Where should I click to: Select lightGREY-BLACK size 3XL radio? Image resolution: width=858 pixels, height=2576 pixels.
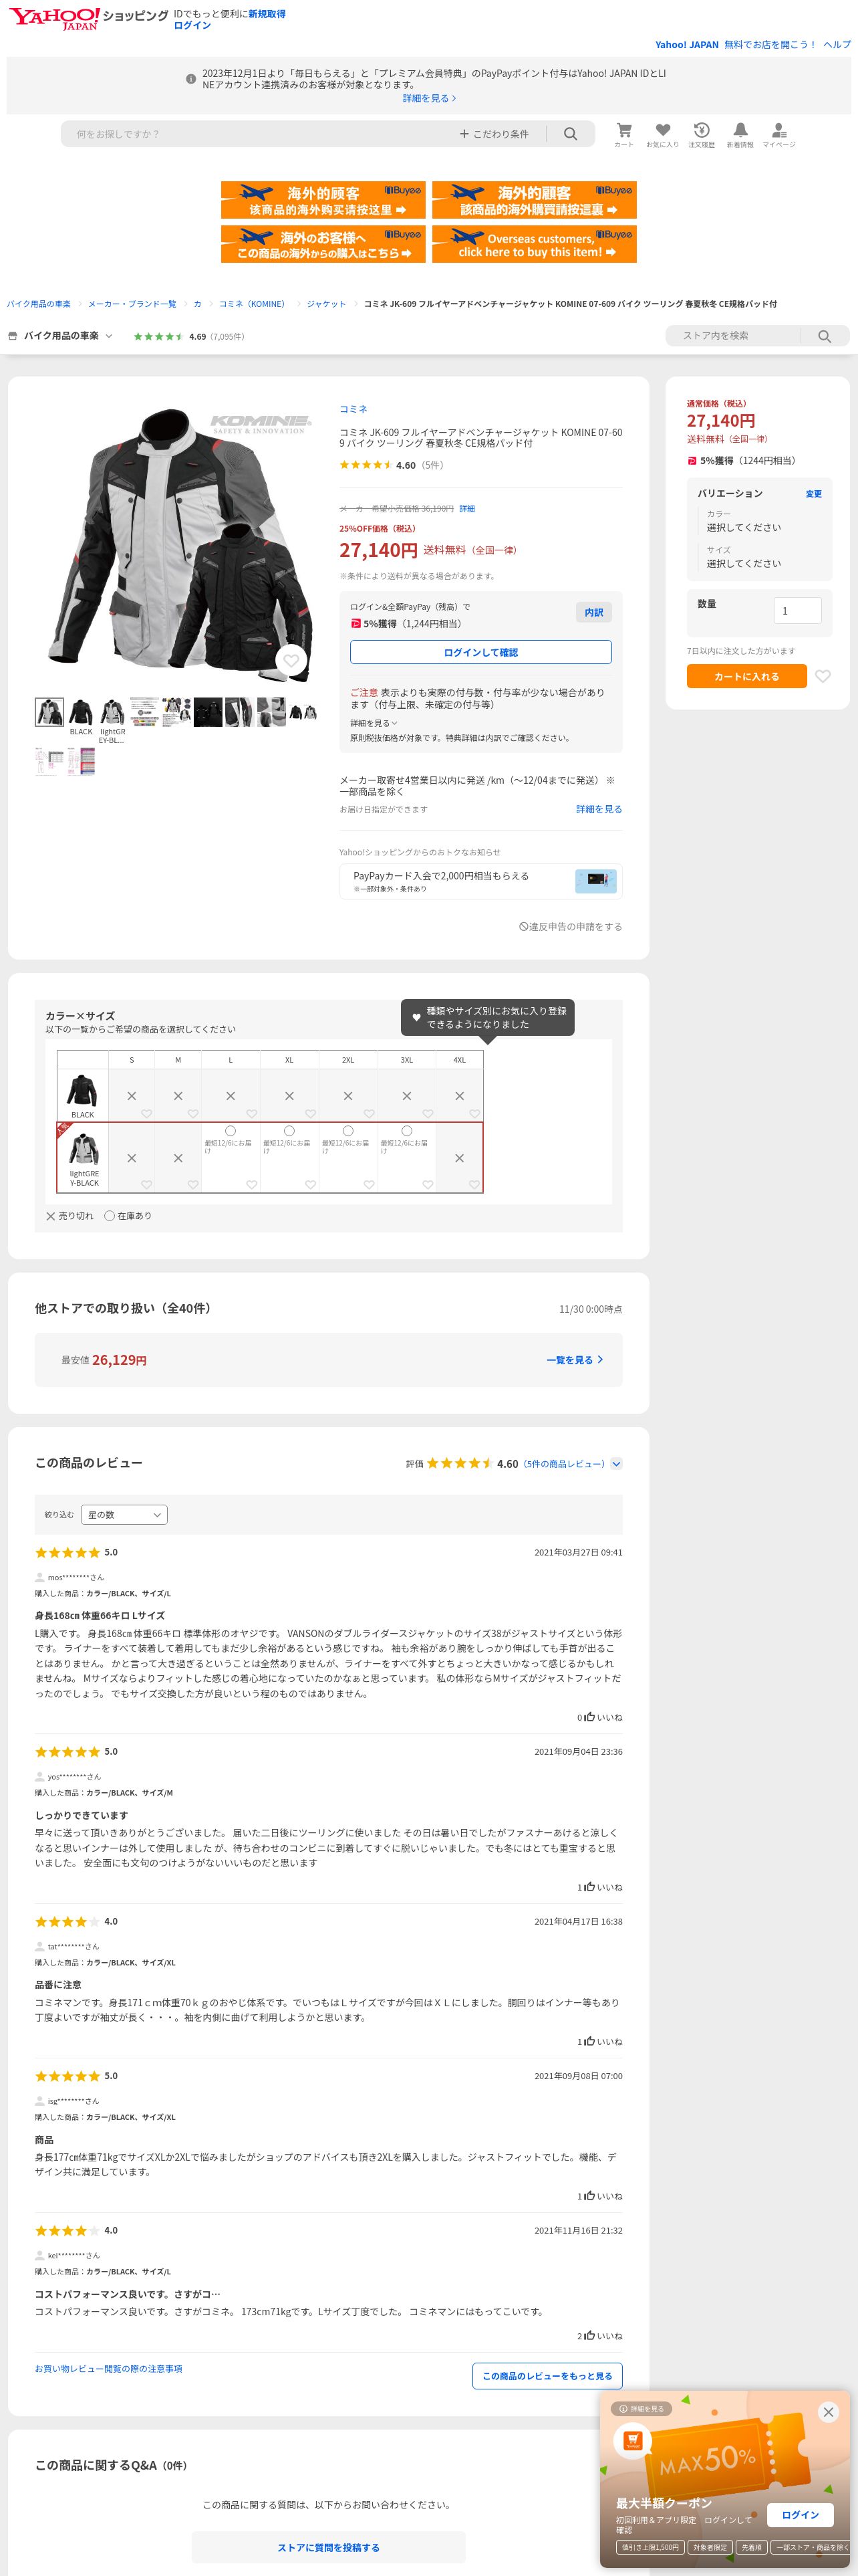[406, 1131]
